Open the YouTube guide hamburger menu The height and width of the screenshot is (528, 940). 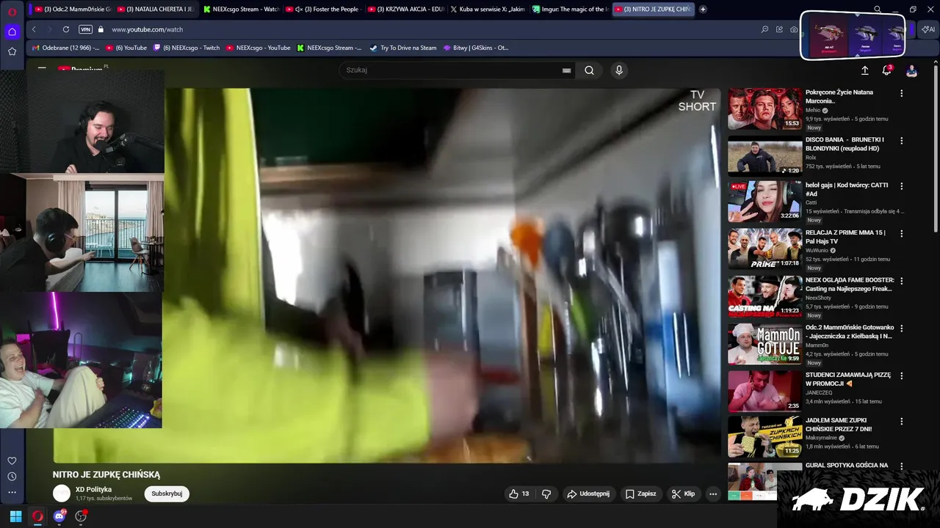coord(42,68)
